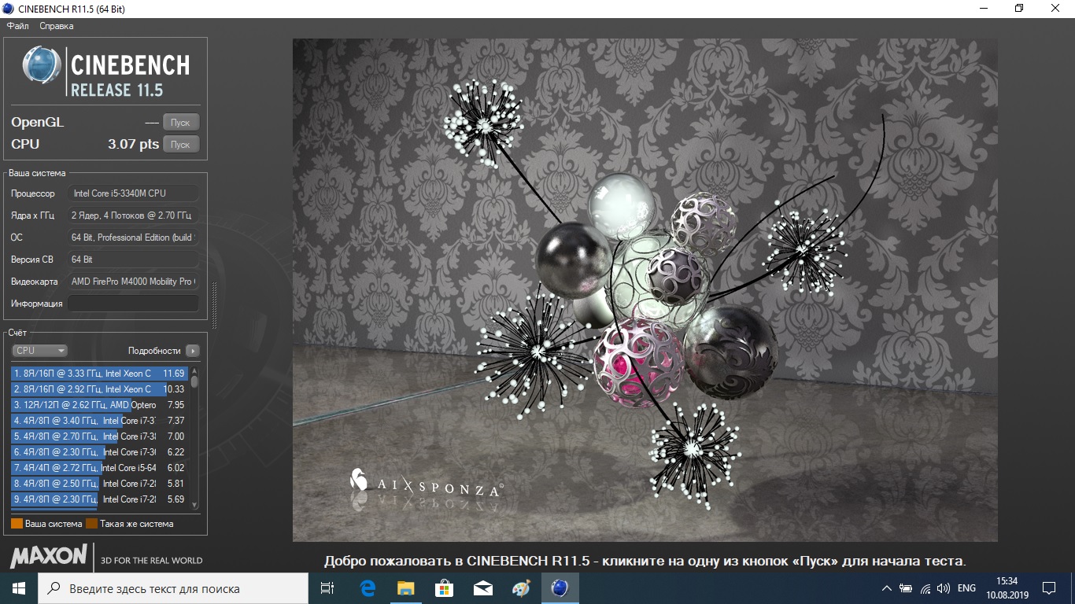Launch Microsoft Edge from the taskbar

tap(368, 588)
